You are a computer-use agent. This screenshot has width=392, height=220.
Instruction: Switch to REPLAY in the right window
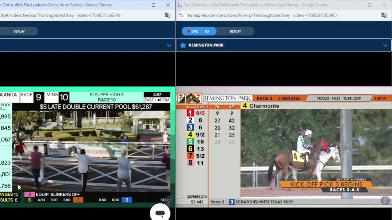235,31
